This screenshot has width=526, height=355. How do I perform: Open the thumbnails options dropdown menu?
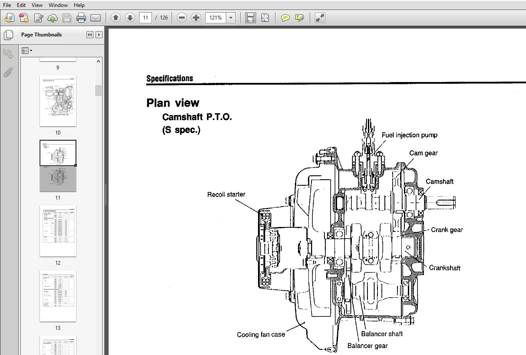[27, 51]
